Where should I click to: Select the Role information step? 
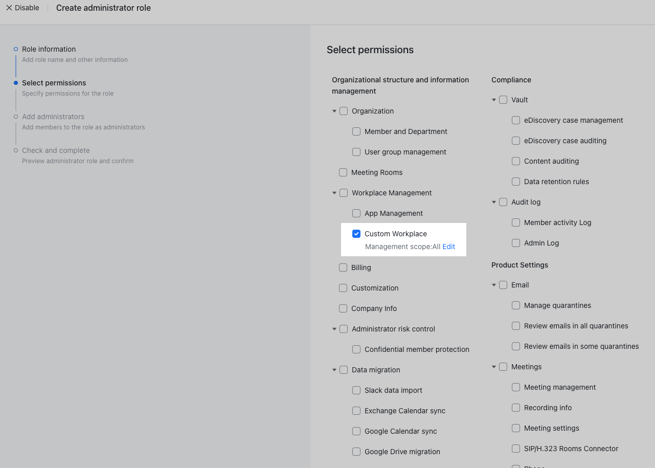(49, 49)
